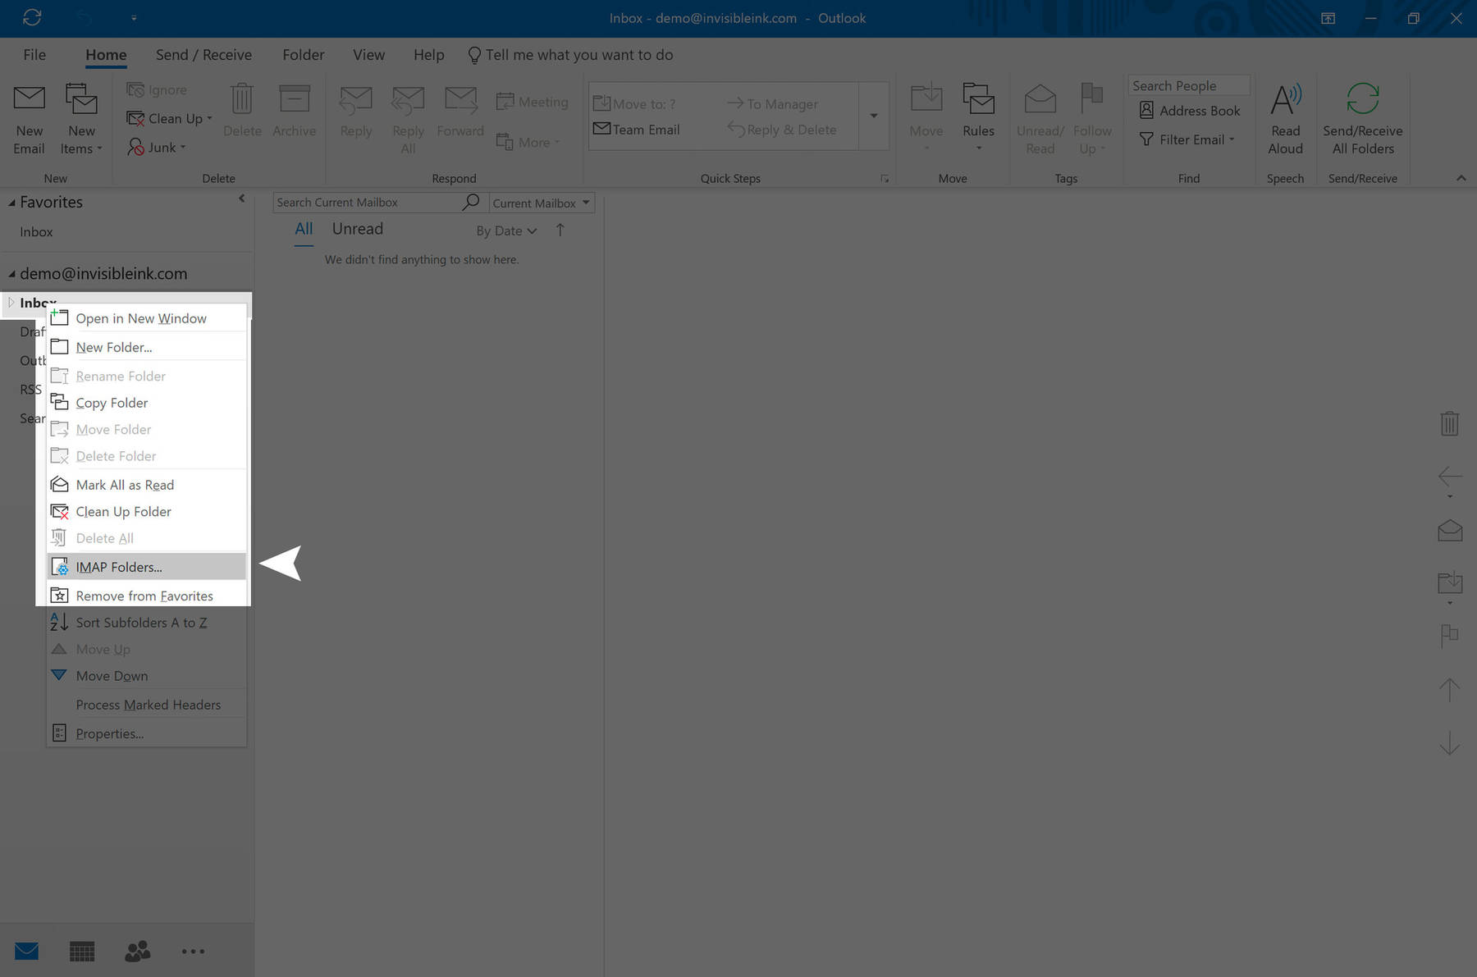Open folder Properties...
The height and width of the screenshot is (977, 1477).
click(147, 733)
